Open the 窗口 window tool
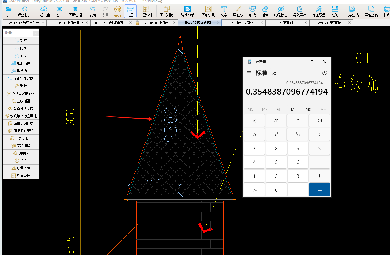Viewport: 390px width, 255px height. (x=59, y=12)
